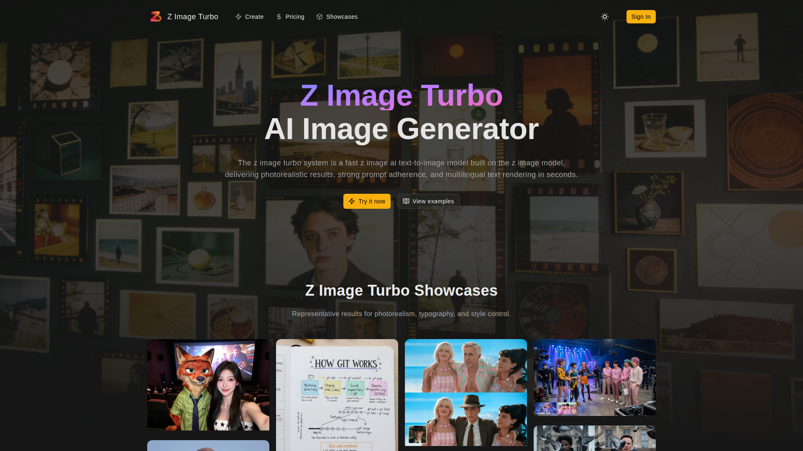Open the fox and girl cinema image
Image resolution: width=803 pixels, height=451 pixels.
point(208,385)
